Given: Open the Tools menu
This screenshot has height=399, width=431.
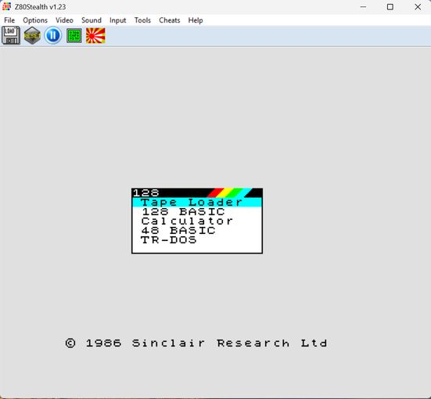Looking at the screenshot, I should pyautogui.click(x=142, y=20).
